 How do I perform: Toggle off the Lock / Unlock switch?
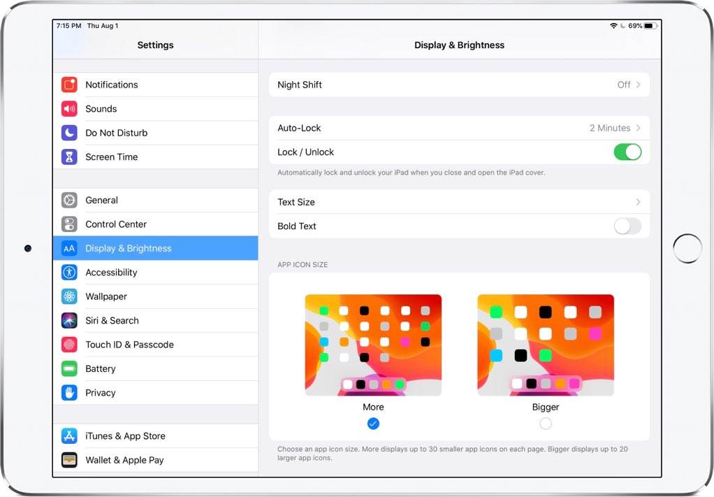627,152
